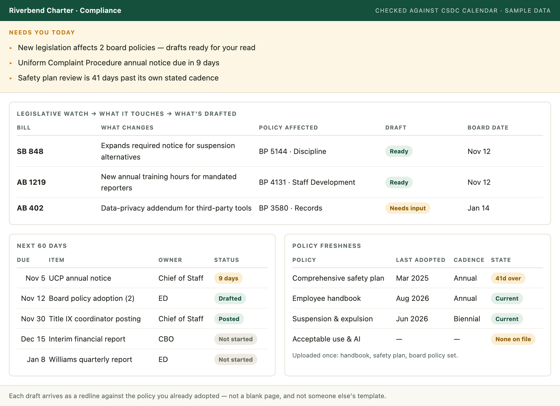
Task: Click the CBO owner cell
Action: (x=166, y=339)
